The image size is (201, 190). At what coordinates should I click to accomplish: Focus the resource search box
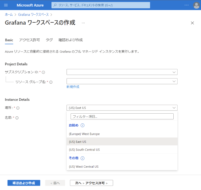tap(101, 5)
